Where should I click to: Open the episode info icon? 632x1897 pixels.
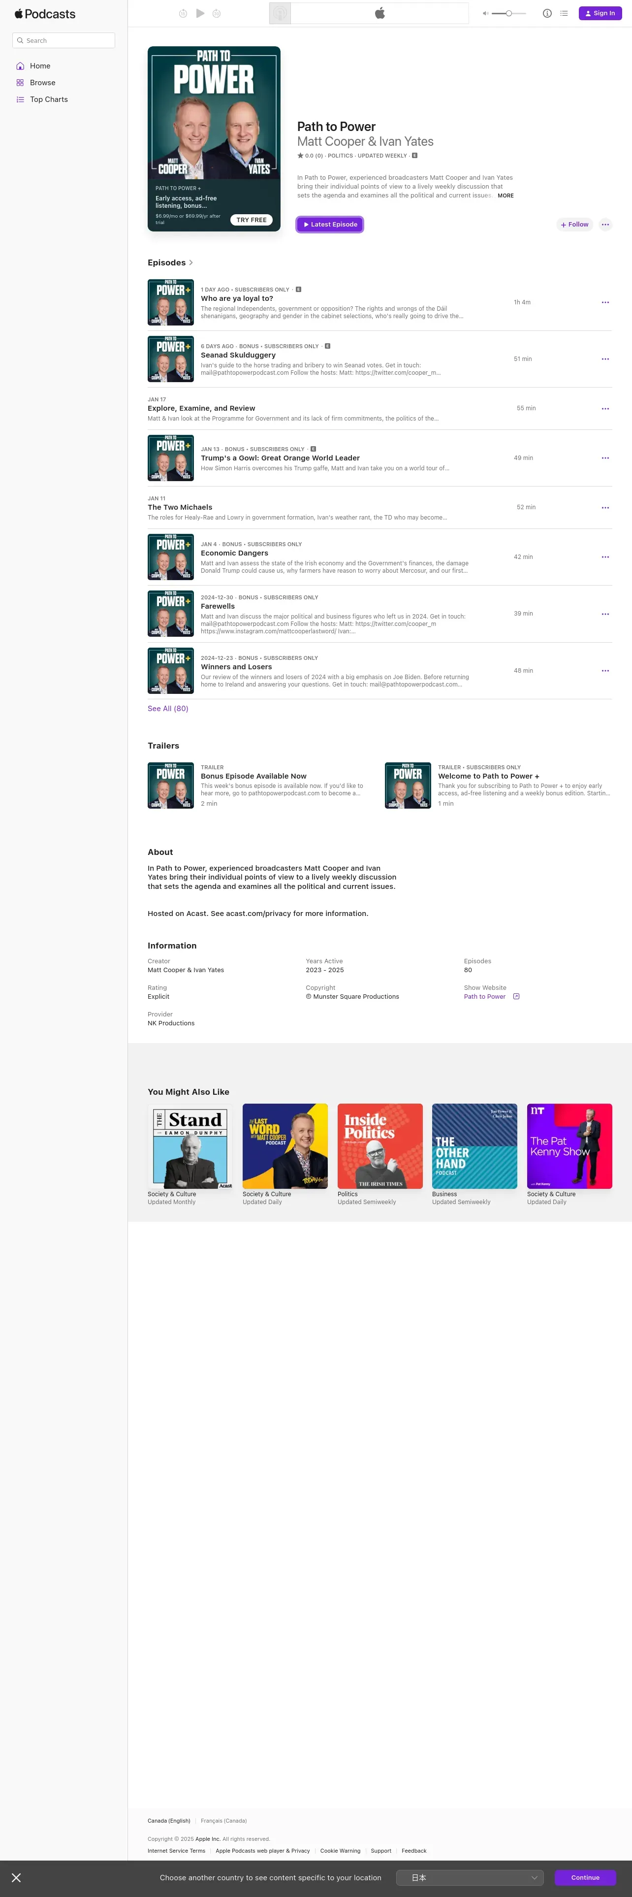[547, 13]
